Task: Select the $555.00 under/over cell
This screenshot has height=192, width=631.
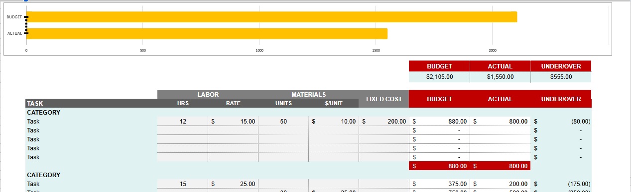Action: pyautogui.click(x=561, y=77)
